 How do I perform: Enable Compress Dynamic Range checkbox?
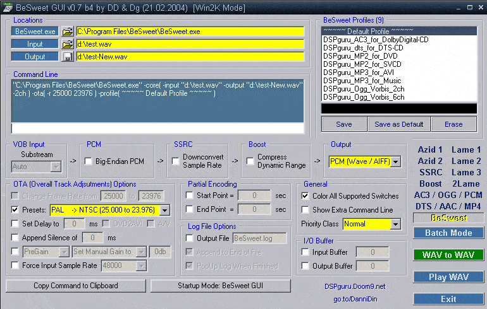click(x=250, y=161)
